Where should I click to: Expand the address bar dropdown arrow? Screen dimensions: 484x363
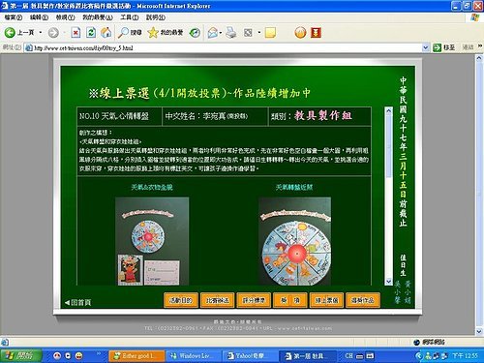click(426, 47)
